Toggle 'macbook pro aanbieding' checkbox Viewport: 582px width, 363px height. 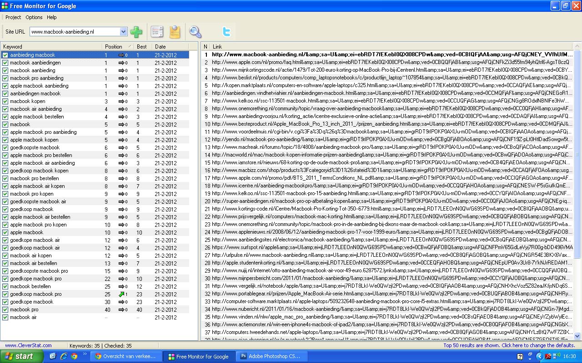pos(5,78)
